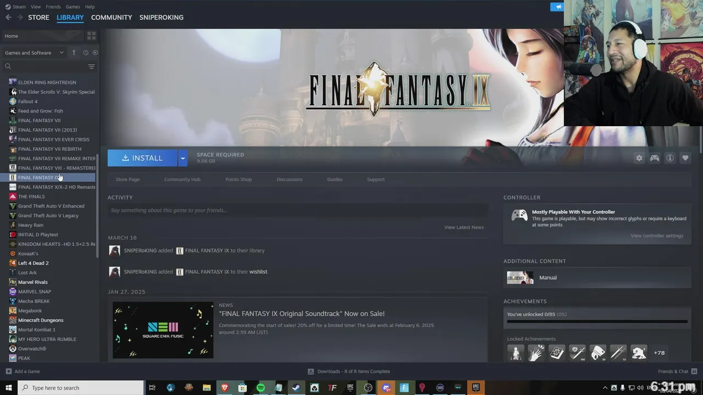703x395 pixels.
Task: Click +78 more locked achievements
Action: (659, 353)
